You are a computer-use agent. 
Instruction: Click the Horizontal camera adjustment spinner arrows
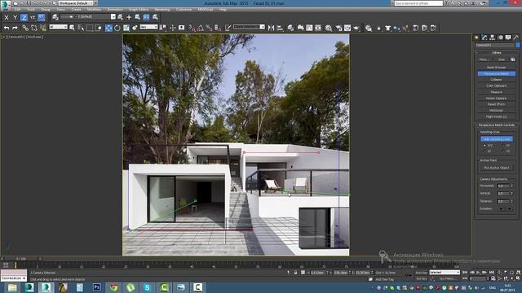click(x=511, y=186)
